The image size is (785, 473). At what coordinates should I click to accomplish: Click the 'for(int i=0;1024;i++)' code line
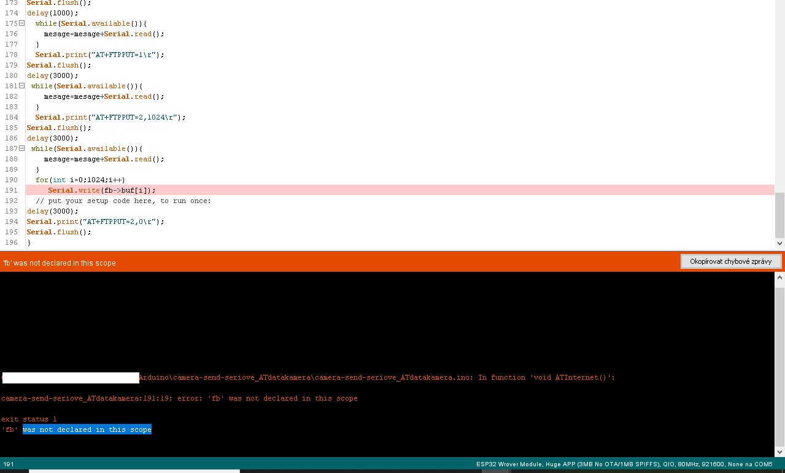click(x=80, y=180)
